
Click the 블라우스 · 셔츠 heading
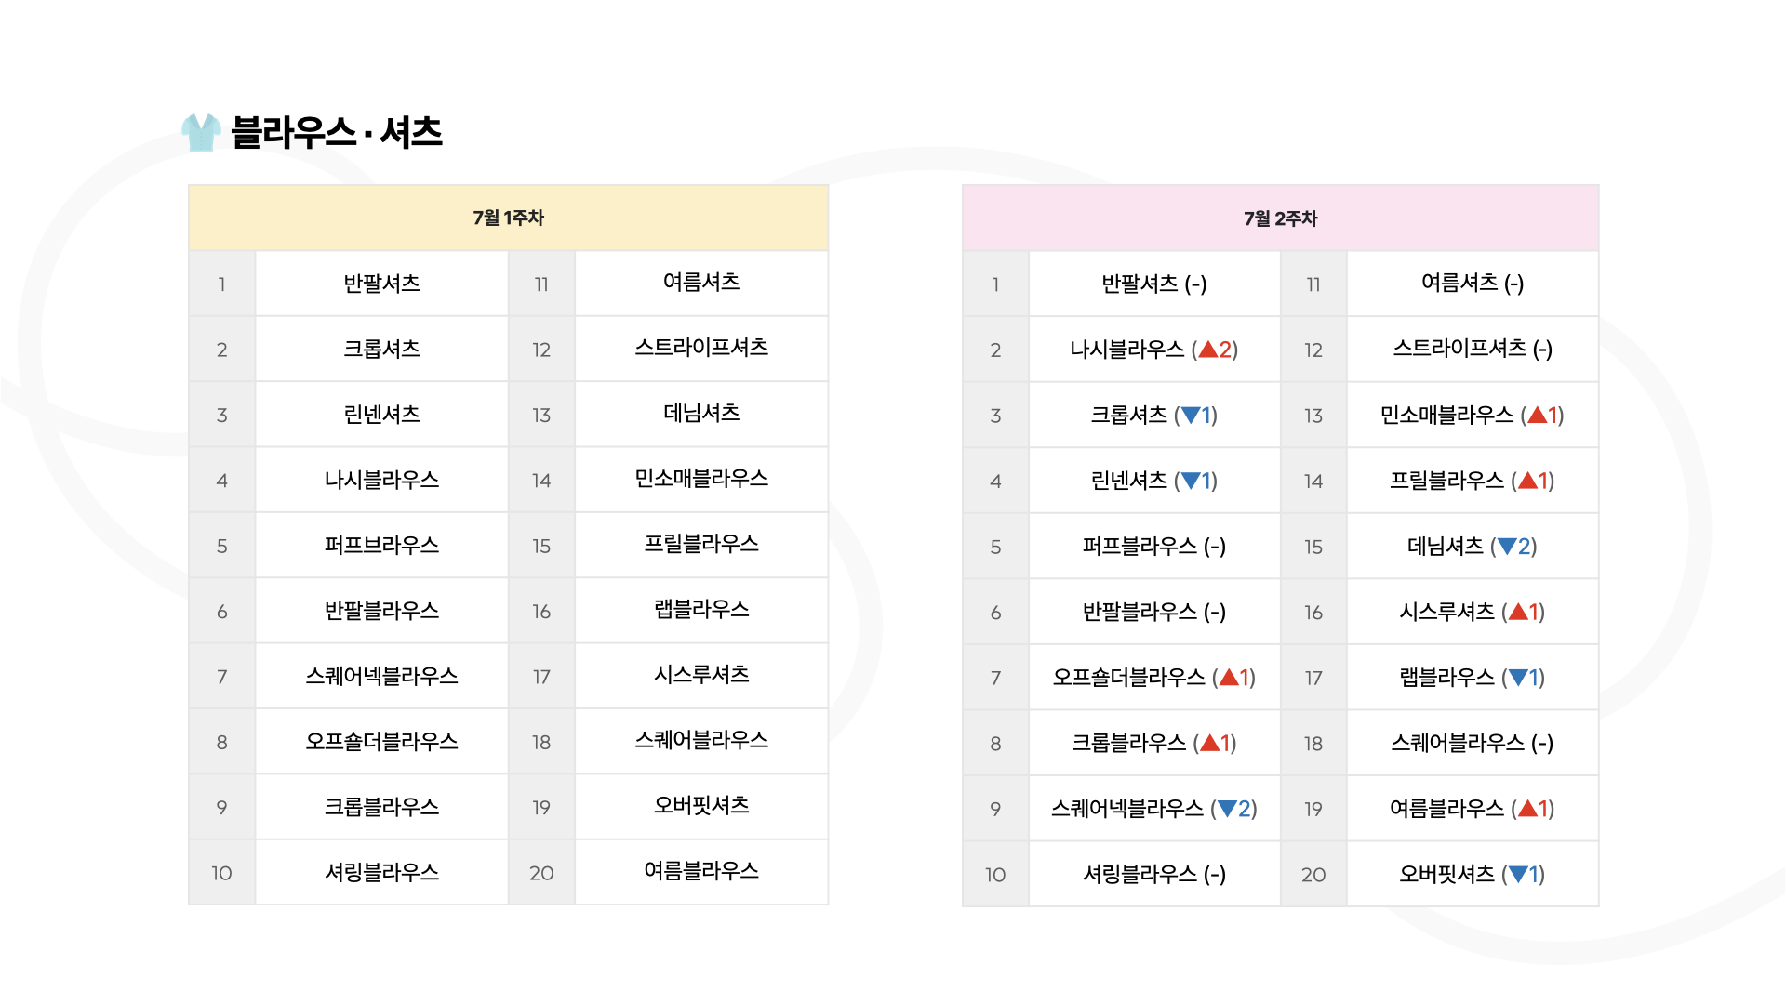[336, 132]
